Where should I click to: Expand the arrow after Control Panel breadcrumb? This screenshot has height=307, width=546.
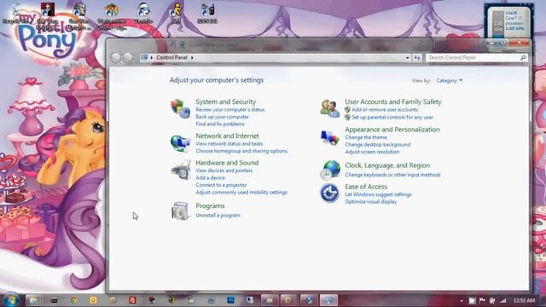click(192, 57)
